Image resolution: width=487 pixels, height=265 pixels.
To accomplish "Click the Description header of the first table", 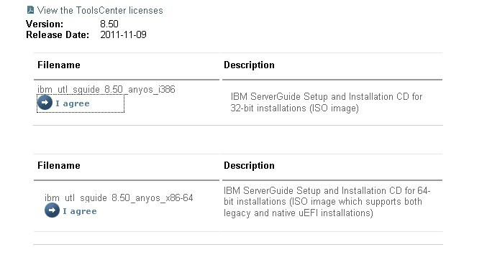I will (249, 65).
